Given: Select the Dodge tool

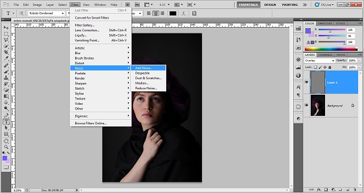Looking at the screenshot, I should pos(6,108).
